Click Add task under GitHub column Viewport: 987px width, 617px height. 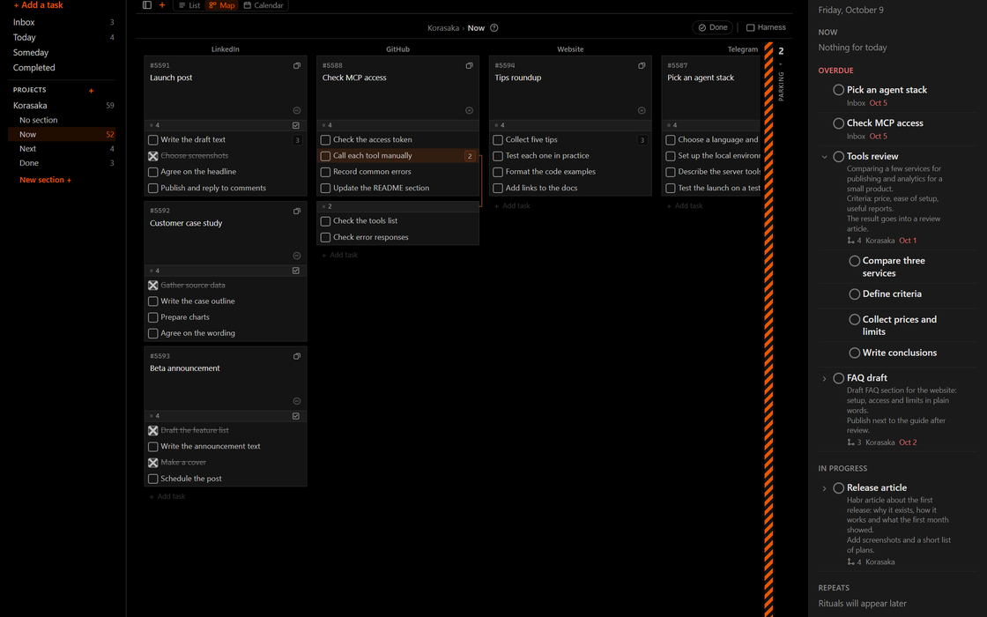pyautogui.click(x=340, y=255)
